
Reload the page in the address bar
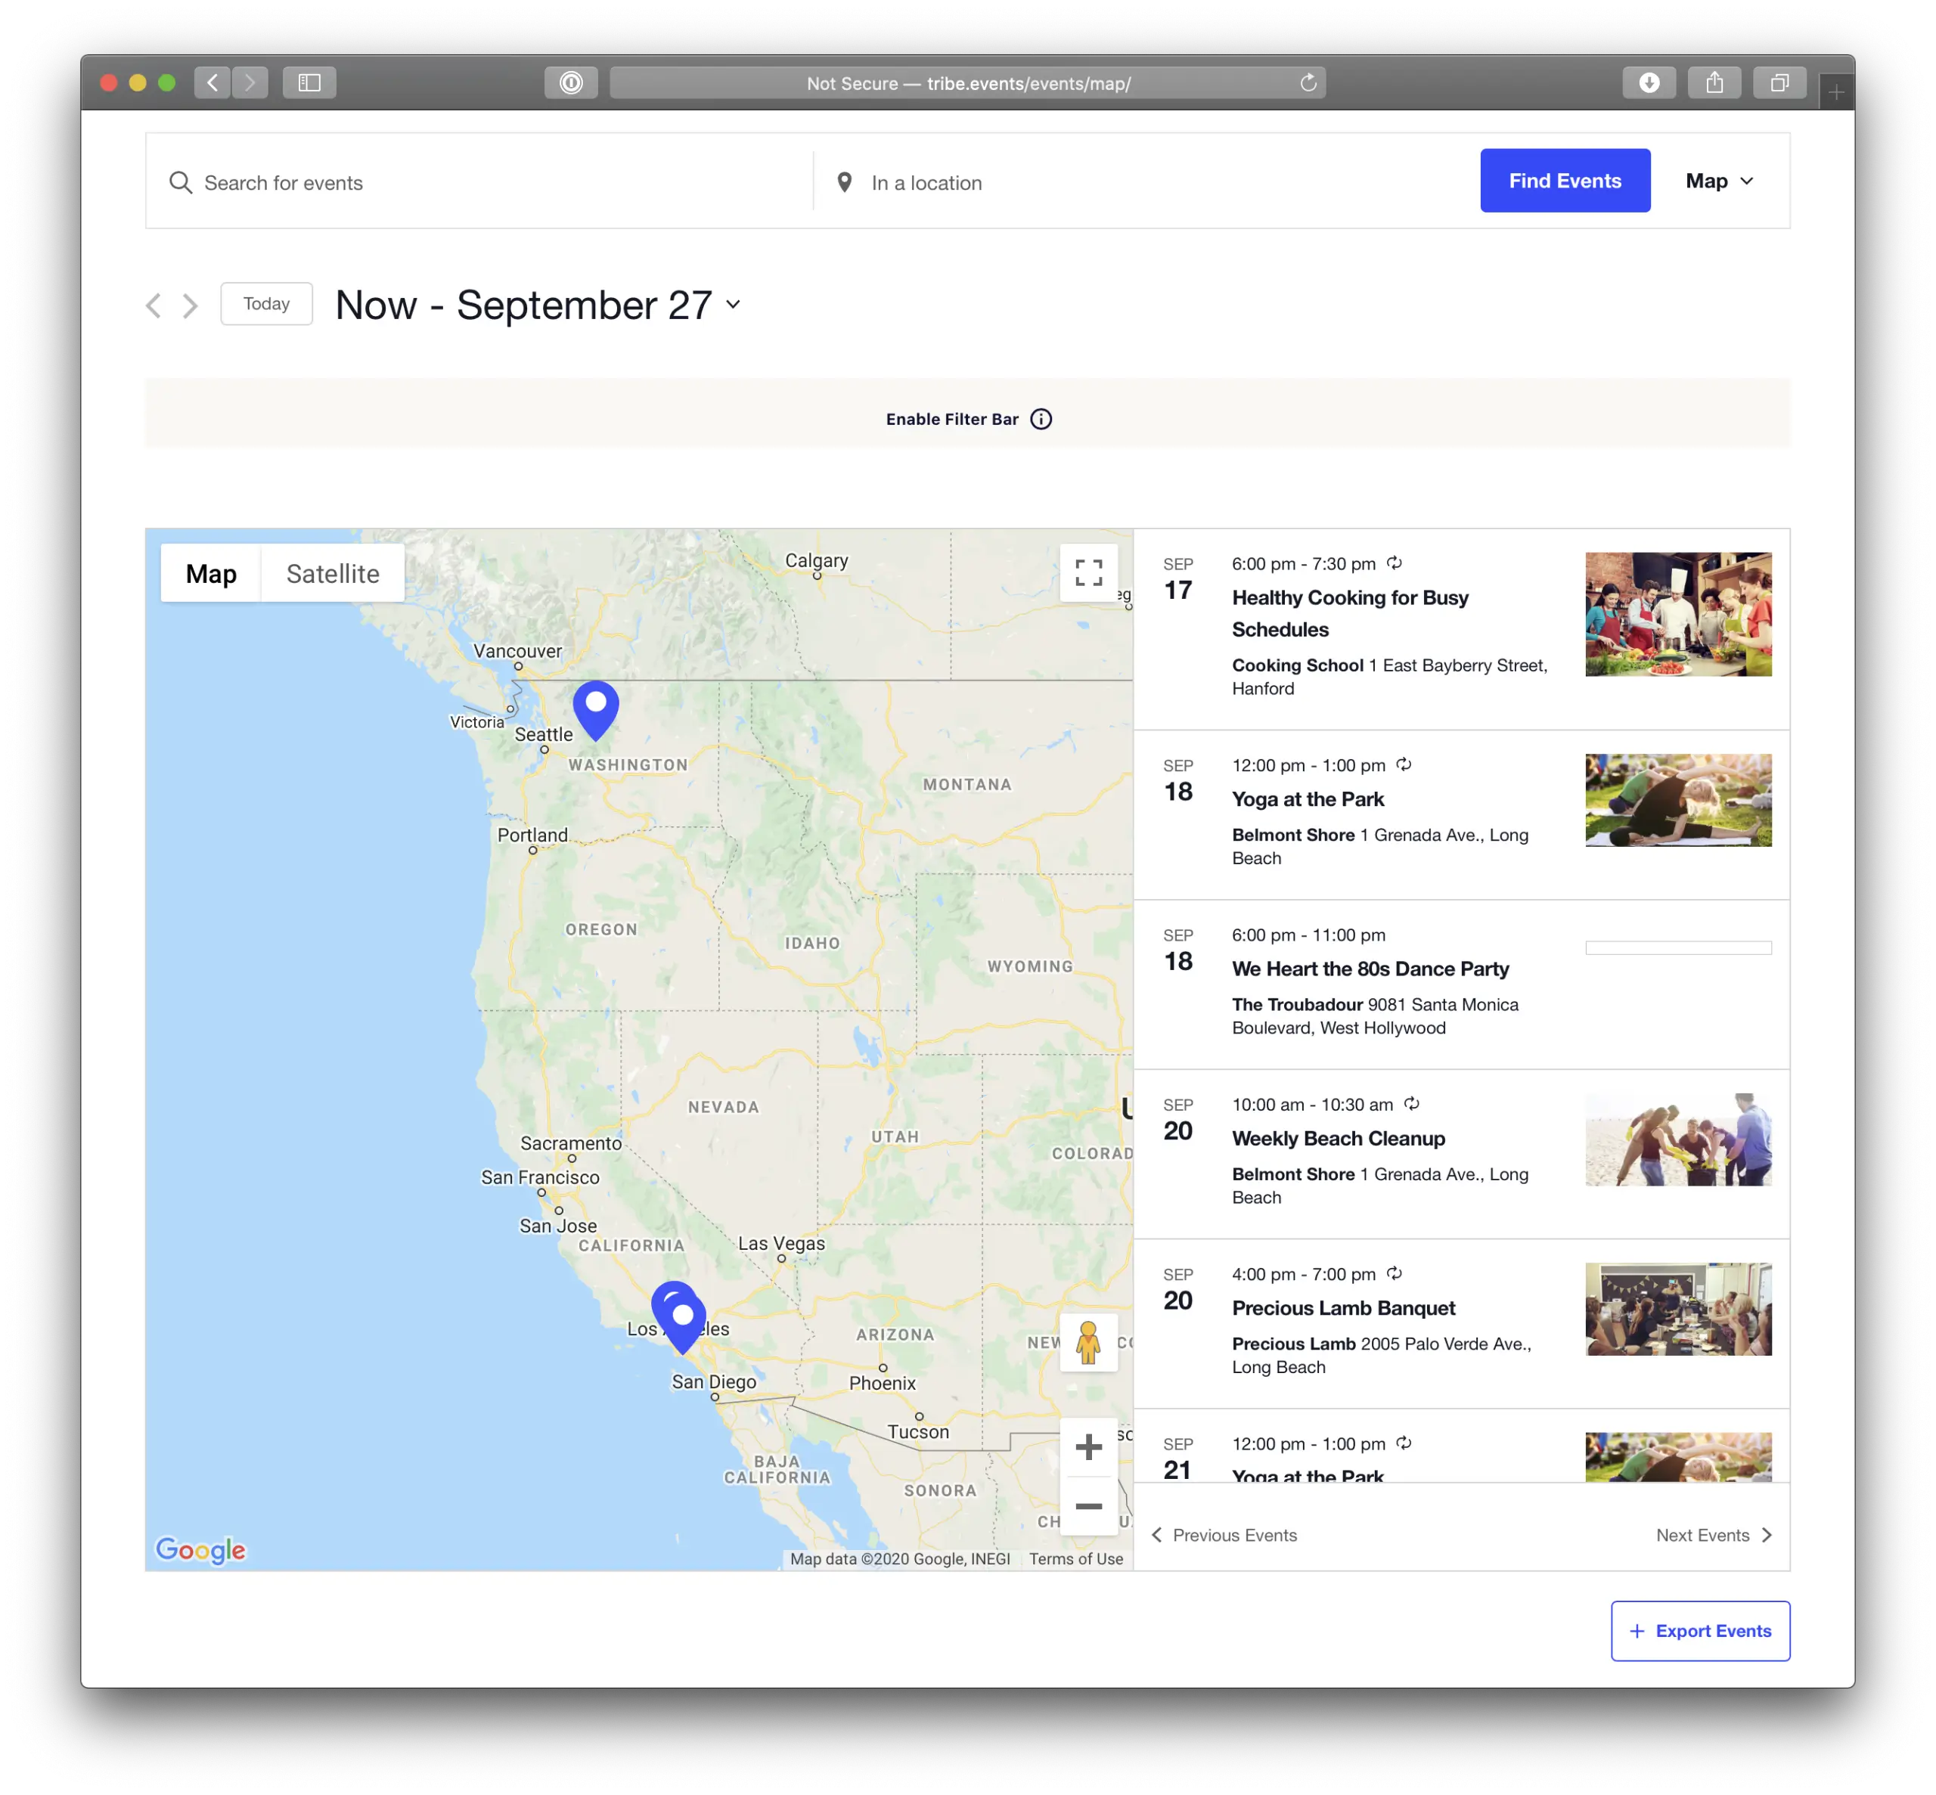coord(1308,82)
